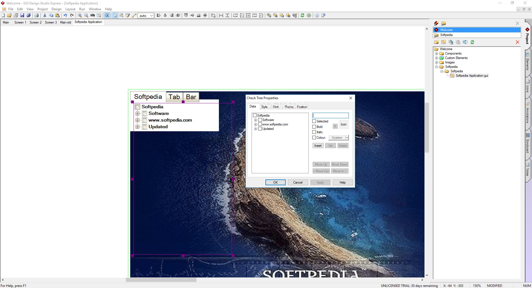Redo the last undone action
Image resolution: width=532 pixels, height=288 pixels.
click(x=72, y=16)
